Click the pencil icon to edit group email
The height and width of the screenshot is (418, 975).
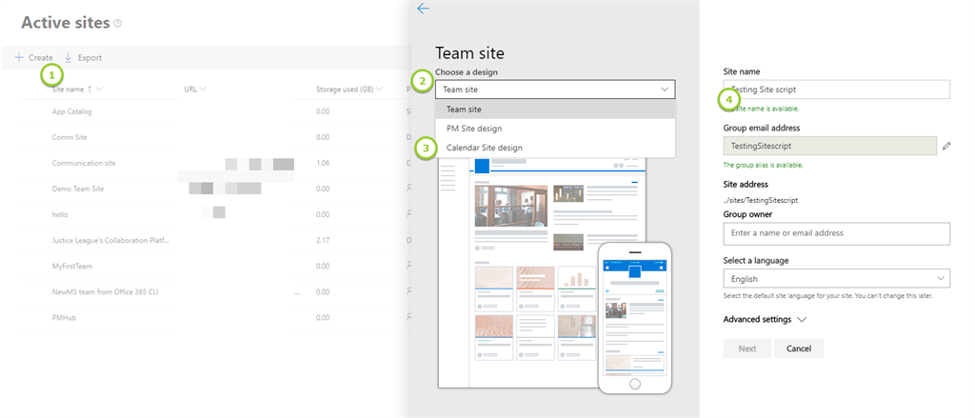coord(945,146)
